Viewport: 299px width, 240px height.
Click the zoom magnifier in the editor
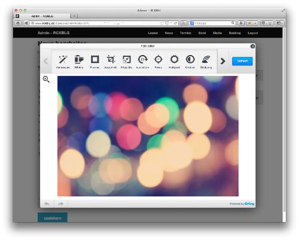(x=46, y=80)
